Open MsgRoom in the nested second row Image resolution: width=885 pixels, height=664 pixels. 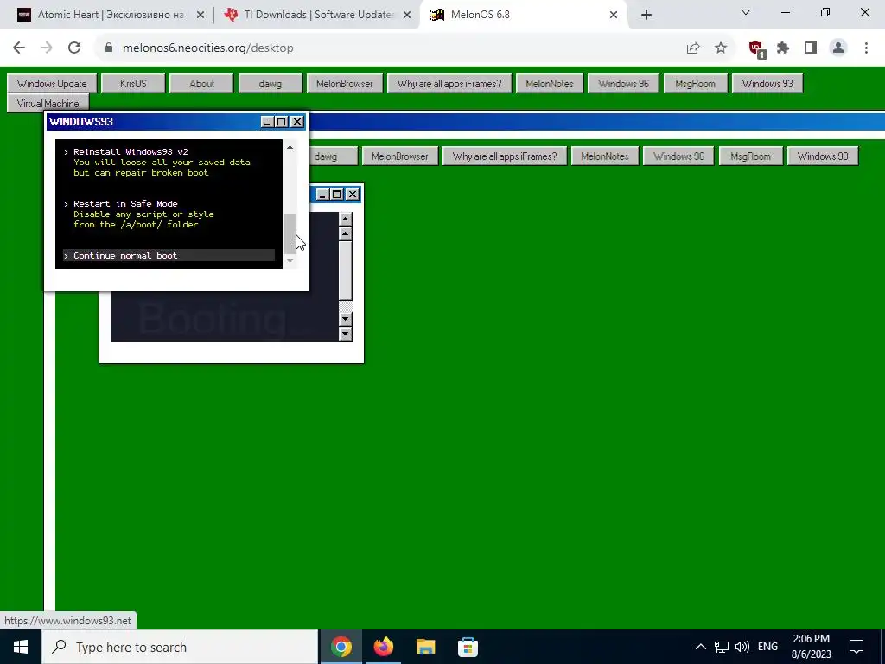(x=750, y=156)
